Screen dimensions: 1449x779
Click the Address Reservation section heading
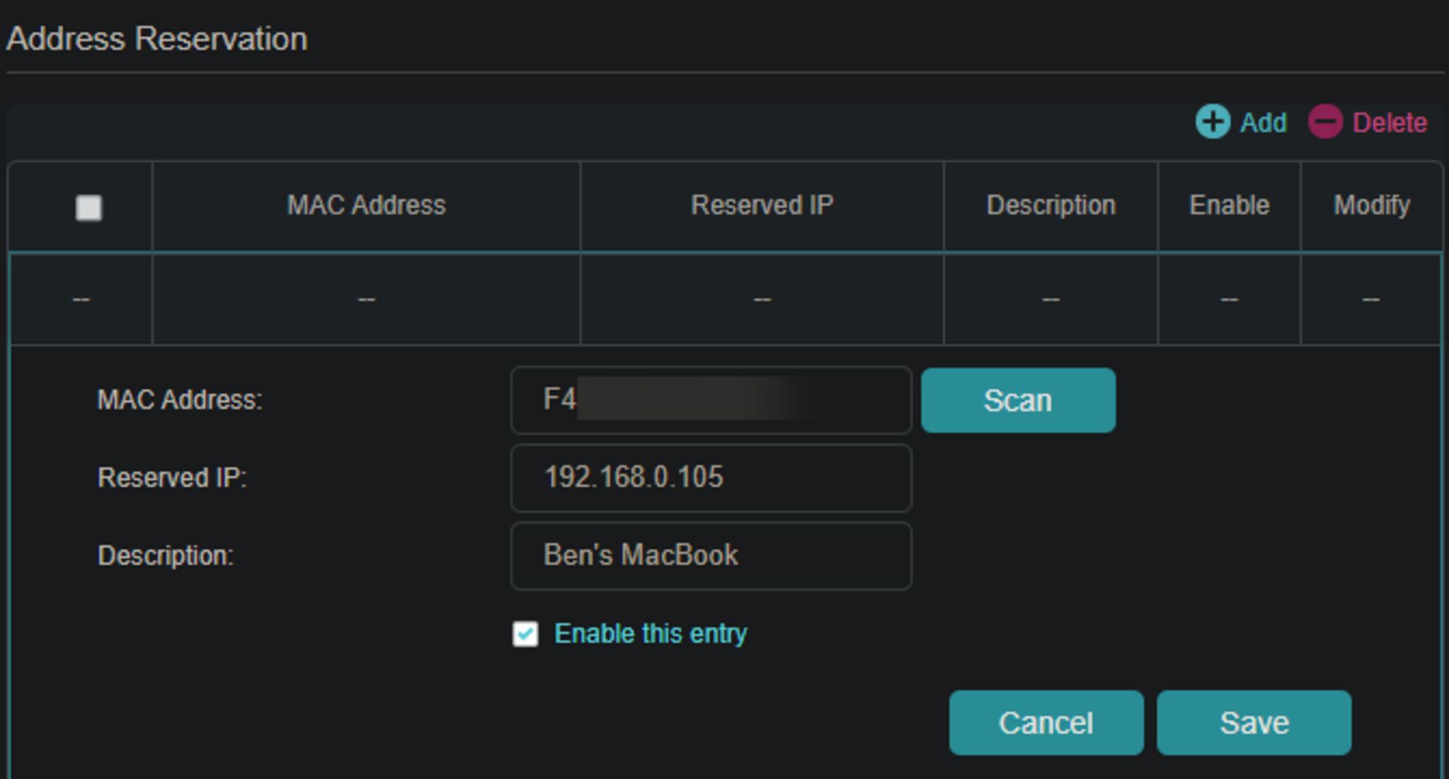[x=157, y=39]
